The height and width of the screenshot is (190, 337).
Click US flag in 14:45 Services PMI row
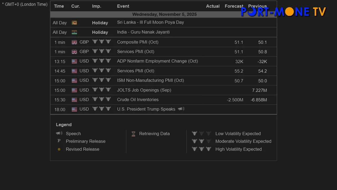pyautogui.click(x=75, y=71)
